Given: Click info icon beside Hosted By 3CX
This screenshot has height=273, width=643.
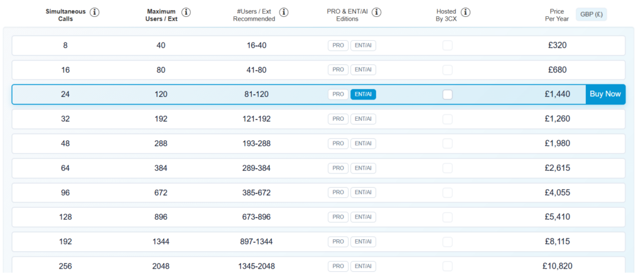Looking at the screenshot, I should click(465, 13).
